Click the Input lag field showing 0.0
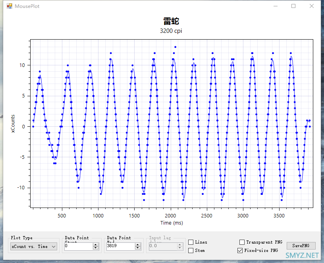The height and width of the screenshot is (263, 324). coord(163,246)
